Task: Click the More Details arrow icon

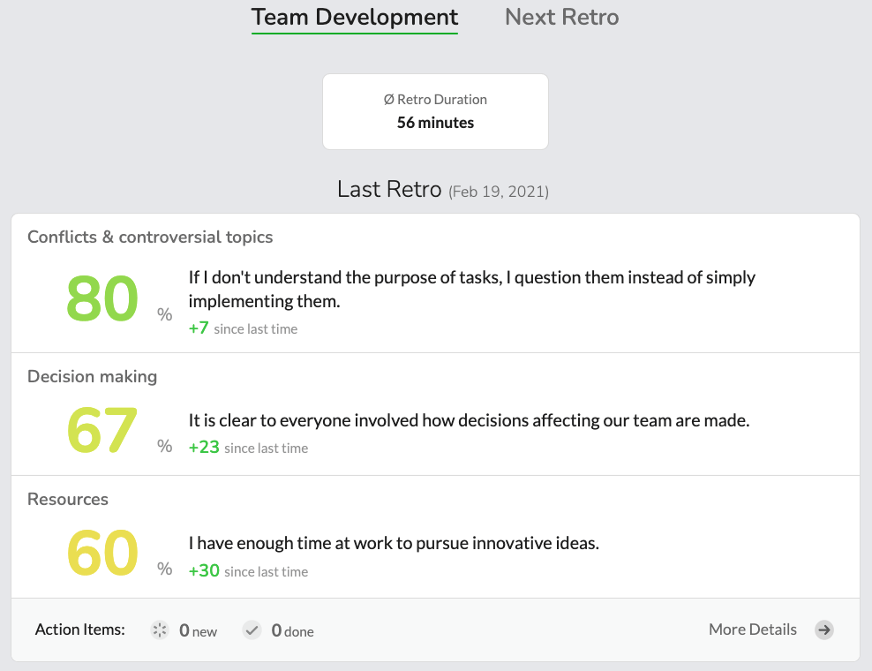Action: point(824,630)
